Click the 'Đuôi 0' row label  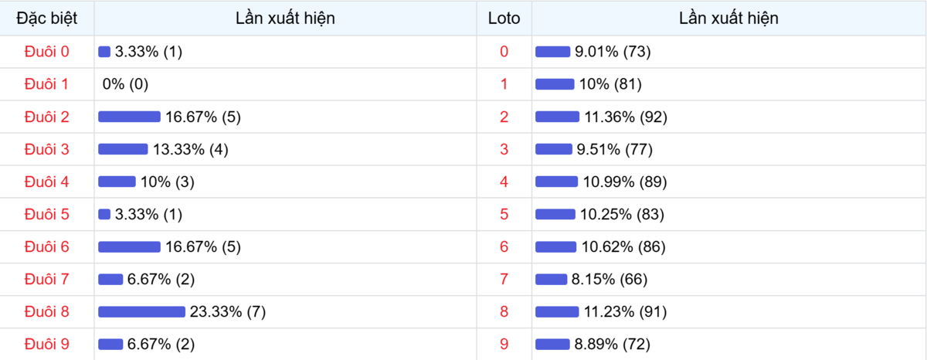click(x=46, y=52)
